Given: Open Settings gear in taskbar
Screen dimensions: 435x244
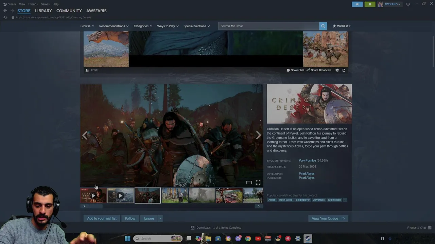Looking at the screenshot, I should tap(298, 239).
